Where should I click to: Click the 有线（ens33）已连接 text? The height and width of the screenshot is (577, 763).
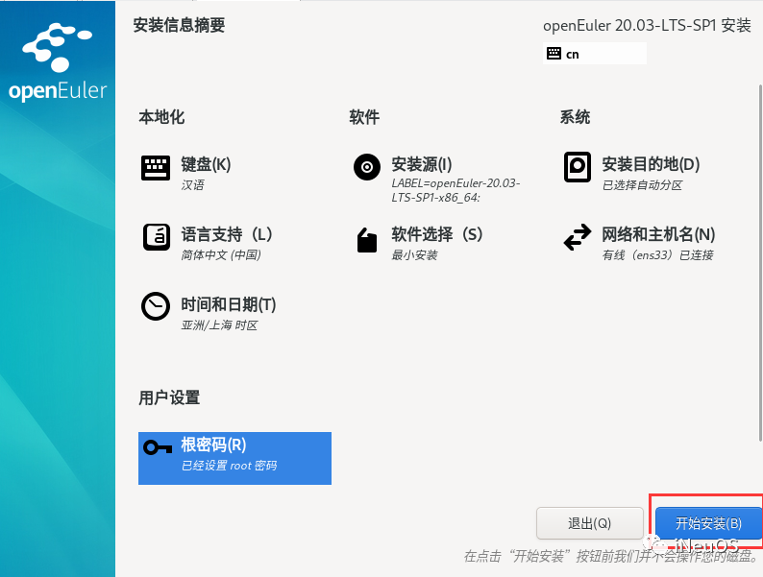pyautogui.click(x=658, y=254)
